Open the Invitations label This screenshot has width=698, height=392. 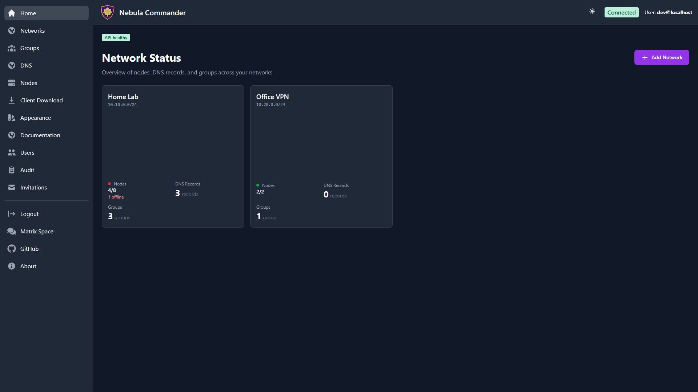33,187
